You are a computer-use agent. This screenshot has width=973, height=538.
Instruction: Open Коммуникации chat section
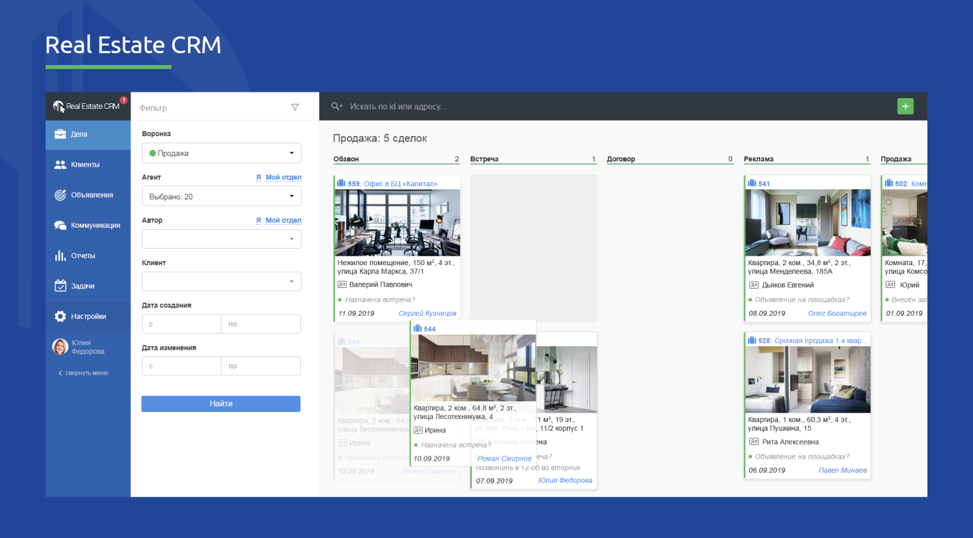(88, 225)
